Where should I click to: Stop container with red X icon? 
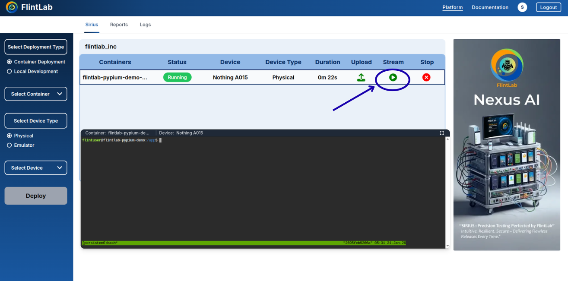coord(426,77)
